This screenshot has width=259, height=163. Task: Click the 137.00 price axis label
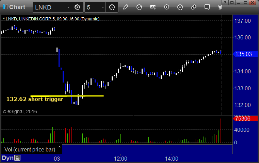point(243,21)
